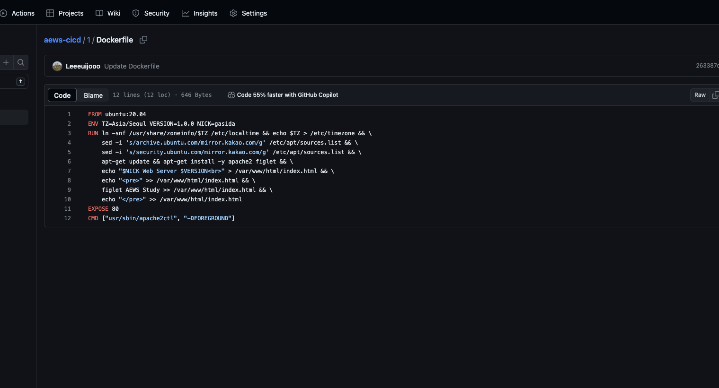Click the Settings gear icon
Viewport: 719px width, 388px height.
click(233, 13)
